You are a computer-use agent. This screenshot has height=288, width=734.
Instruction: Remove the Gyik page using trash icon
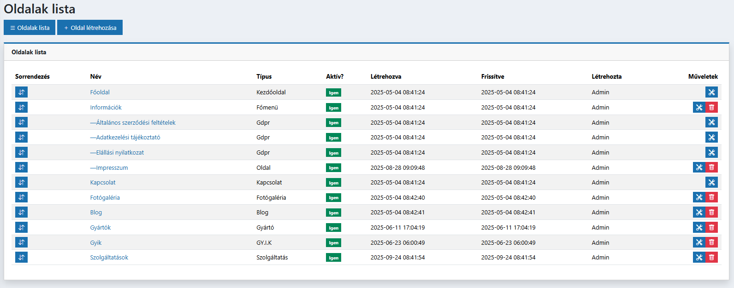click(x=711, y=242)
